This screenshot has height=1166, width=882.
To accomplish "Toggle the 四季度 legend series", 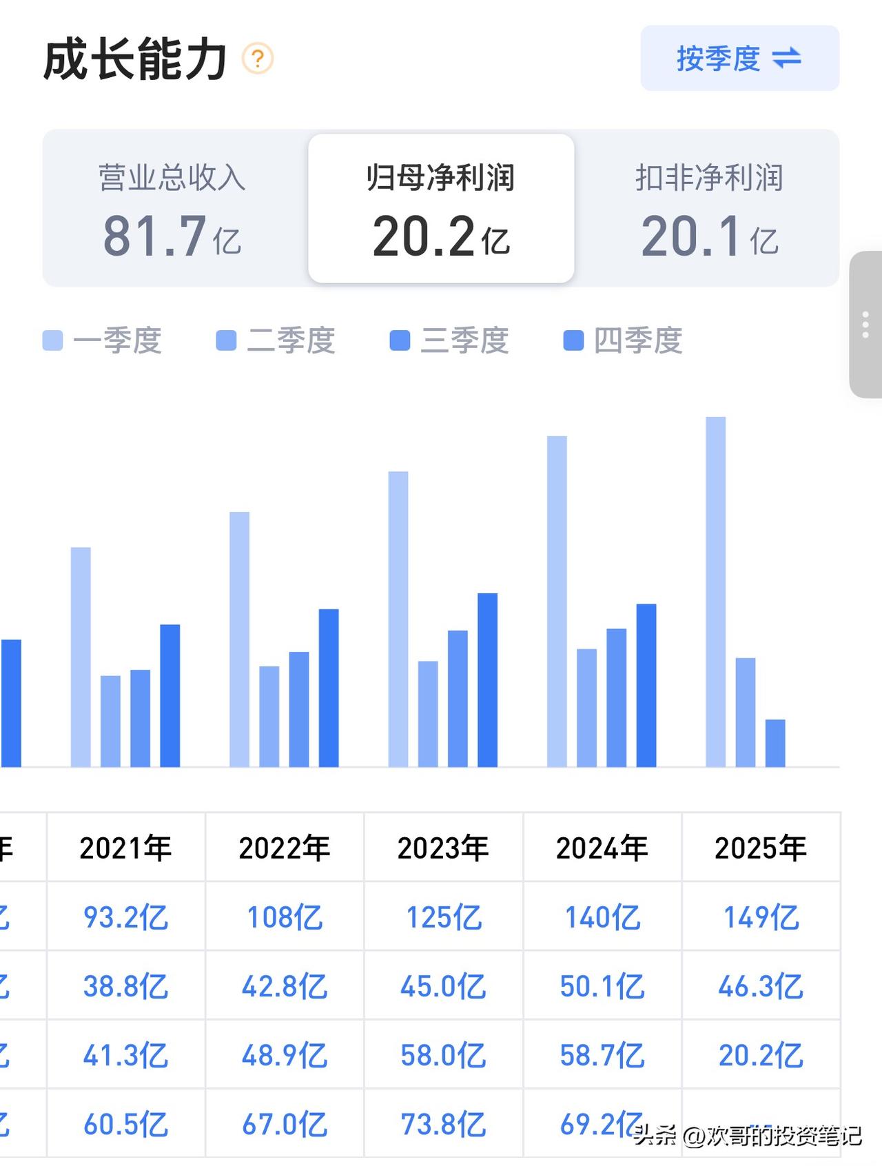I will coord(623,340).
